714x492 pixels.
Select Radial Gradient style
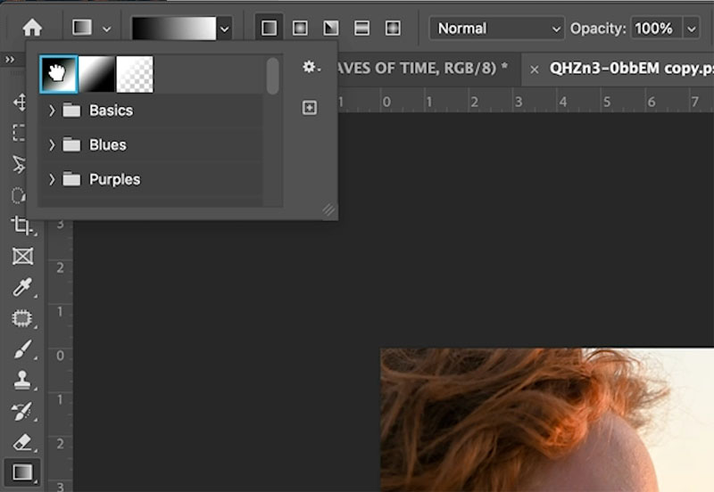pos(300,29)
